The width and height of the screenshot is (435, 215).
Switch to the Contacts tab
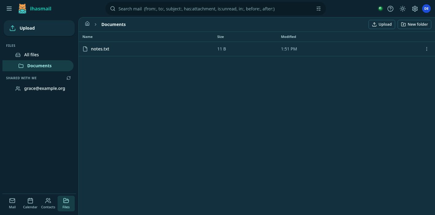click(x=48, y=203)
